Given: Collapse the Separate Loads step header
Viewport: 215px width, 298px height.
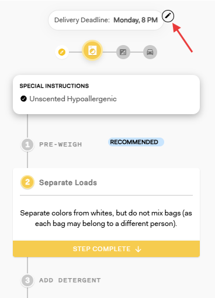Looking at the screenshot, I should click(x=68, y=183).
